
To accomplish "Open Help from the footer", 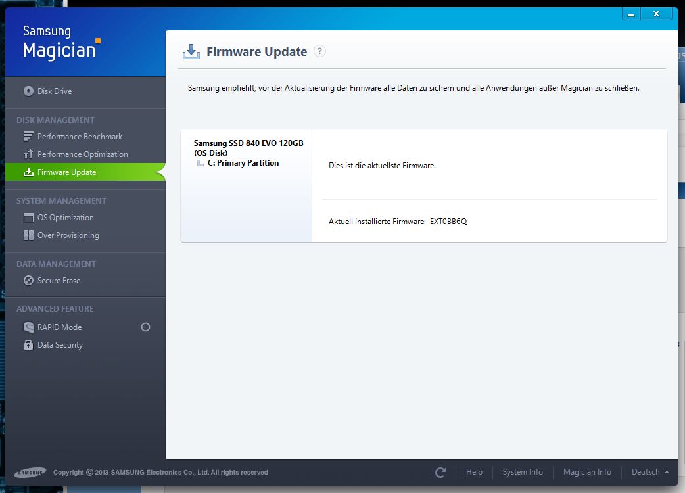I will point(474,472).
